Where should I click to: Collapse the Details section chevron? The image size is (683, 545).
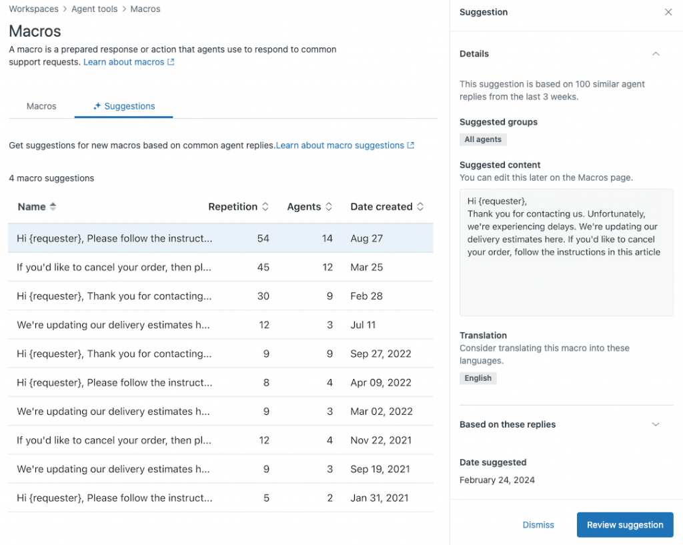point(656,54)
